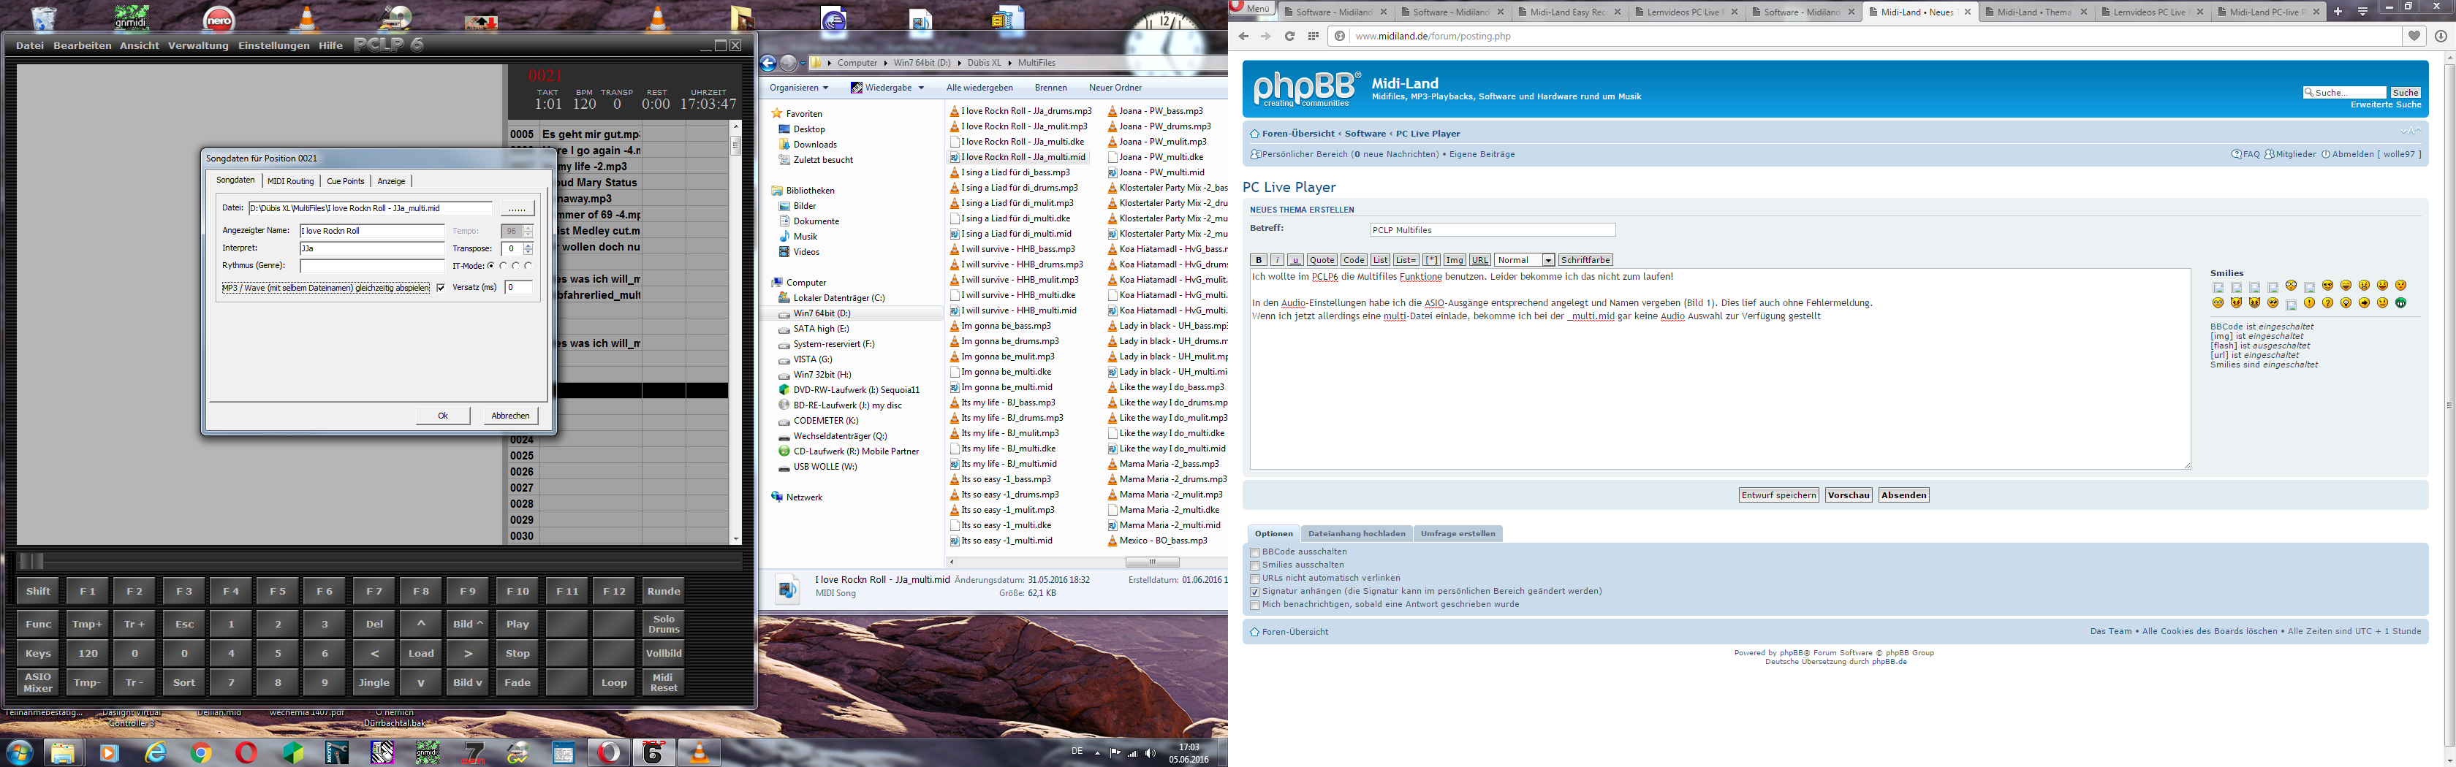The width and height of the screenshot is (2456, 767).
Task: Open Chrome from the taskbar
Action: tap(200, 752)
